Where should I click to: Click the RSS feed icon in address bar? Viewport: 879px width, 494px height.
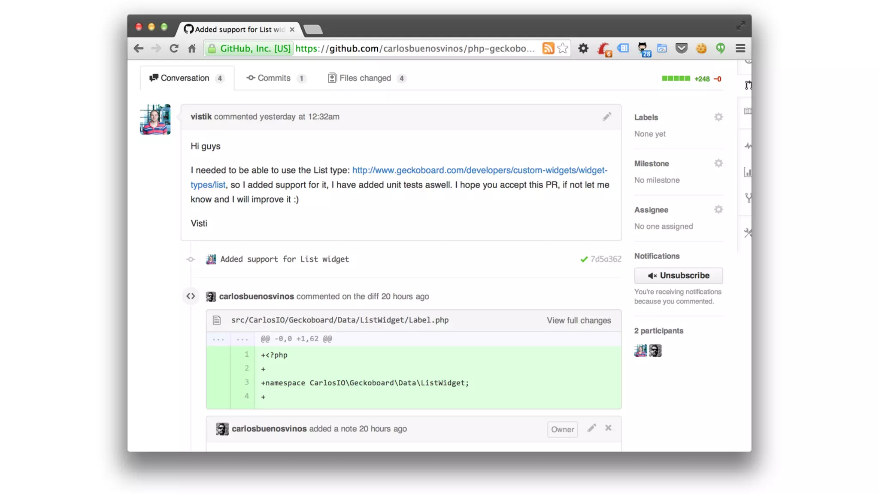tap(548, 48)
